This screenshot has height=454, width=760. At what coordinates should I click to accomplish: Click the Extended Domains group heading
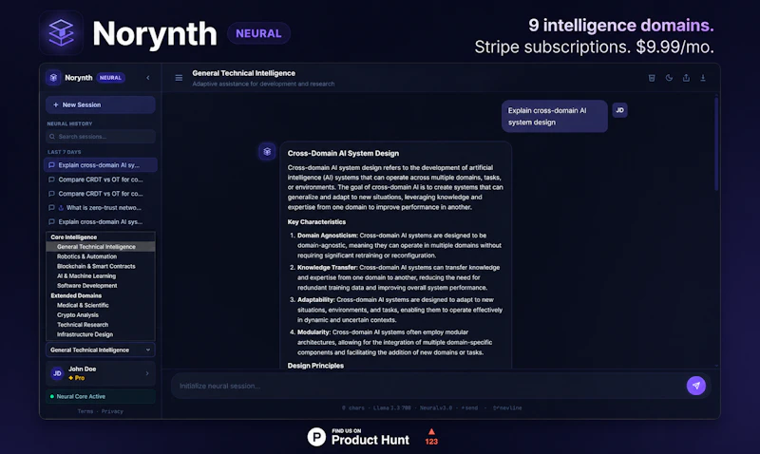(76, 295)
